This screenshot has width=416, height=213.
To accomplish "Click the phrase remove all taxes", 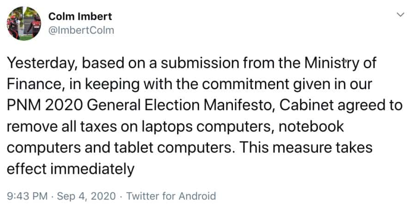I will [x=59, y=127].
